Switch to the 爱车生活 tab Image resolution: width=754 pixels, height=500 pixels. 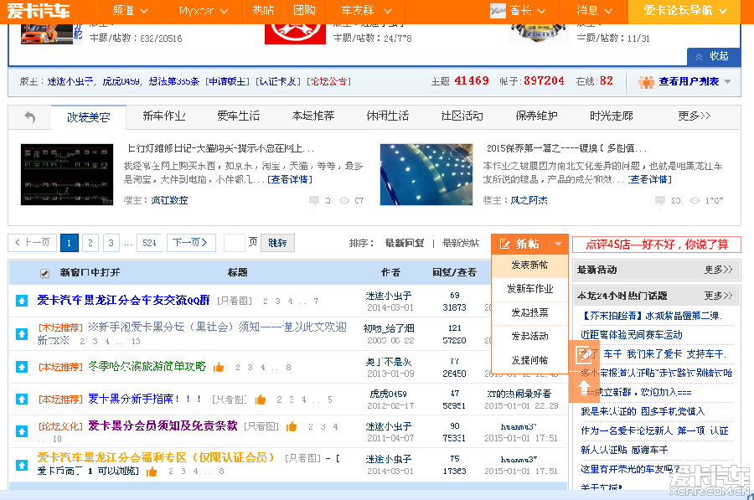239,116
